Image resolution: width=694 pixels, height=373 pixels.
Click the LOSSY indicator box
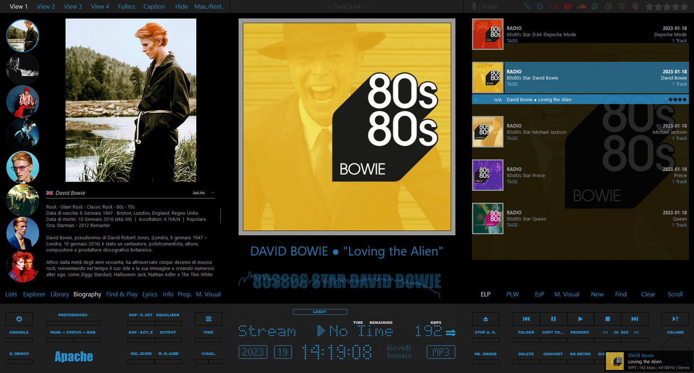point(320,312)
